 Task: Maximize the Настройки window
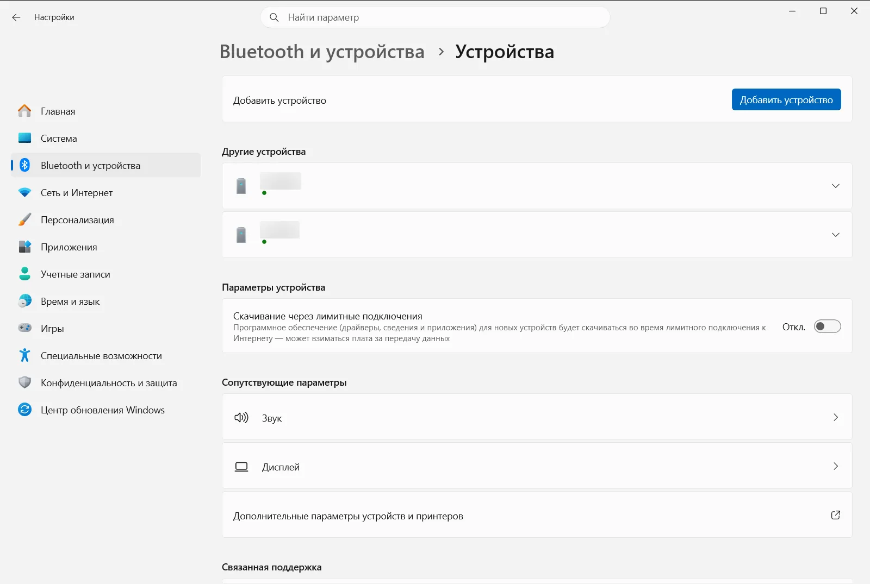[x=823, y=11]
